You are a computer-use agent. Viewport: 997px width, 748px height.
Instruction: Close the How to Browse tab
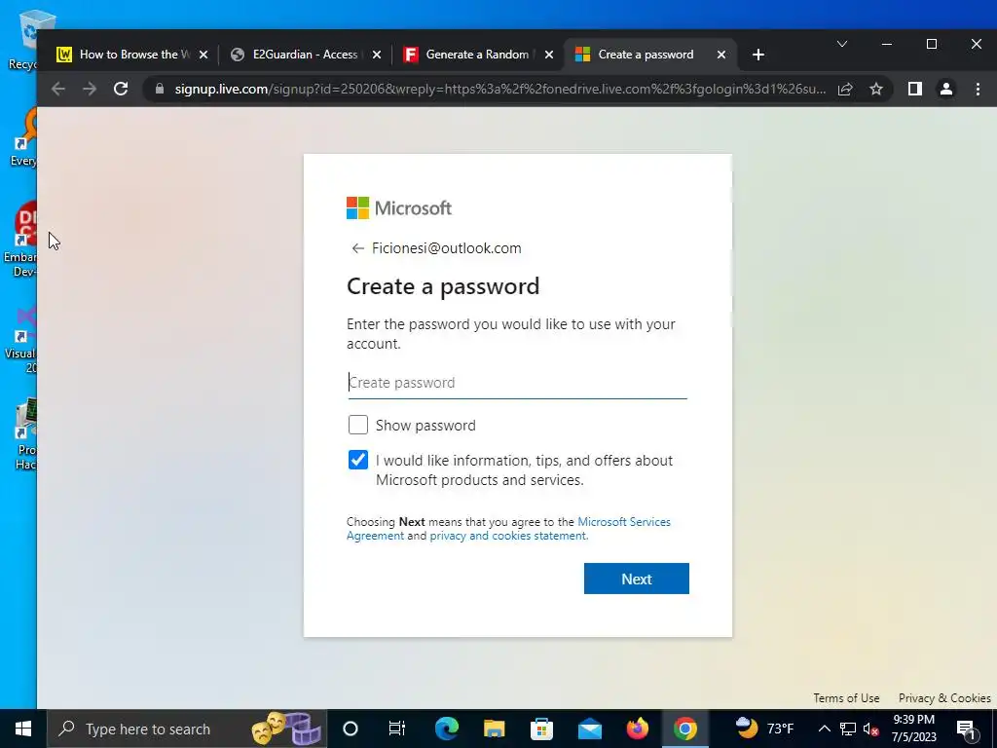[x=203, y=55]
